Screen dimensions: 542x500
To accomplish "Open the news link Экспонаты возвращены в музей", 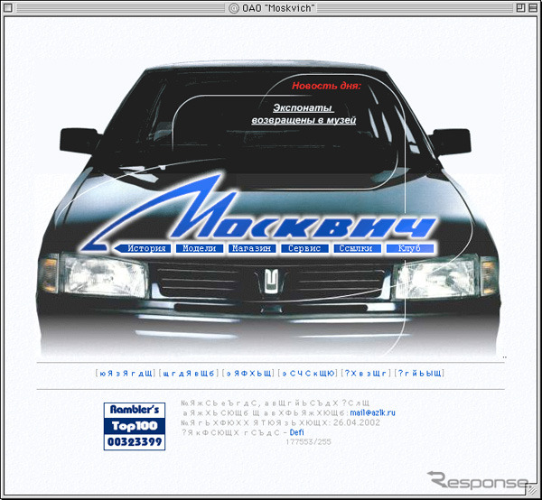I will point(304,114).
